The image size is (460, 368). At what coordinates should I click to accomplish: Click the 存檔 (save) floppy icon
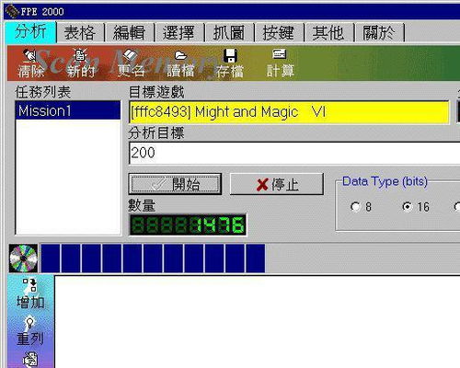(231, 55)
